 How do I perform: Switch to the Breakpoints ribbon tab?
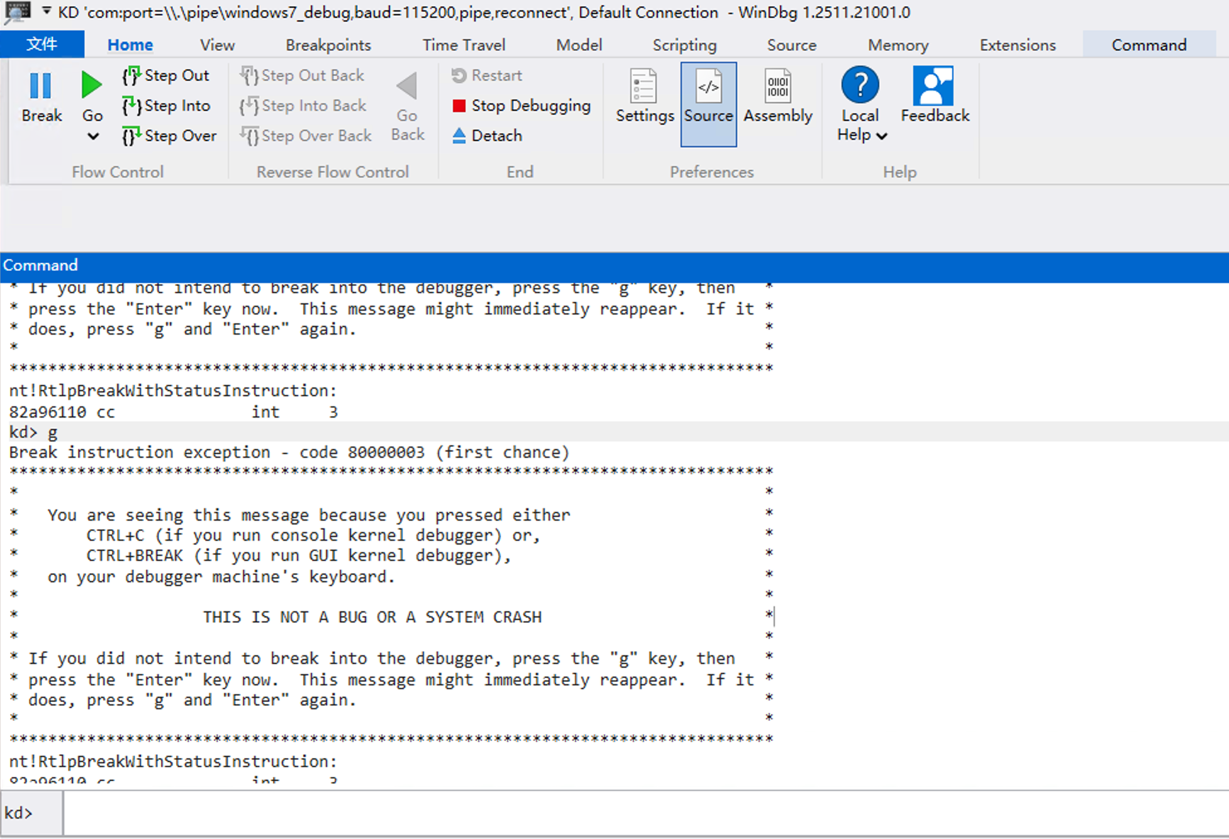click(328, 45)
